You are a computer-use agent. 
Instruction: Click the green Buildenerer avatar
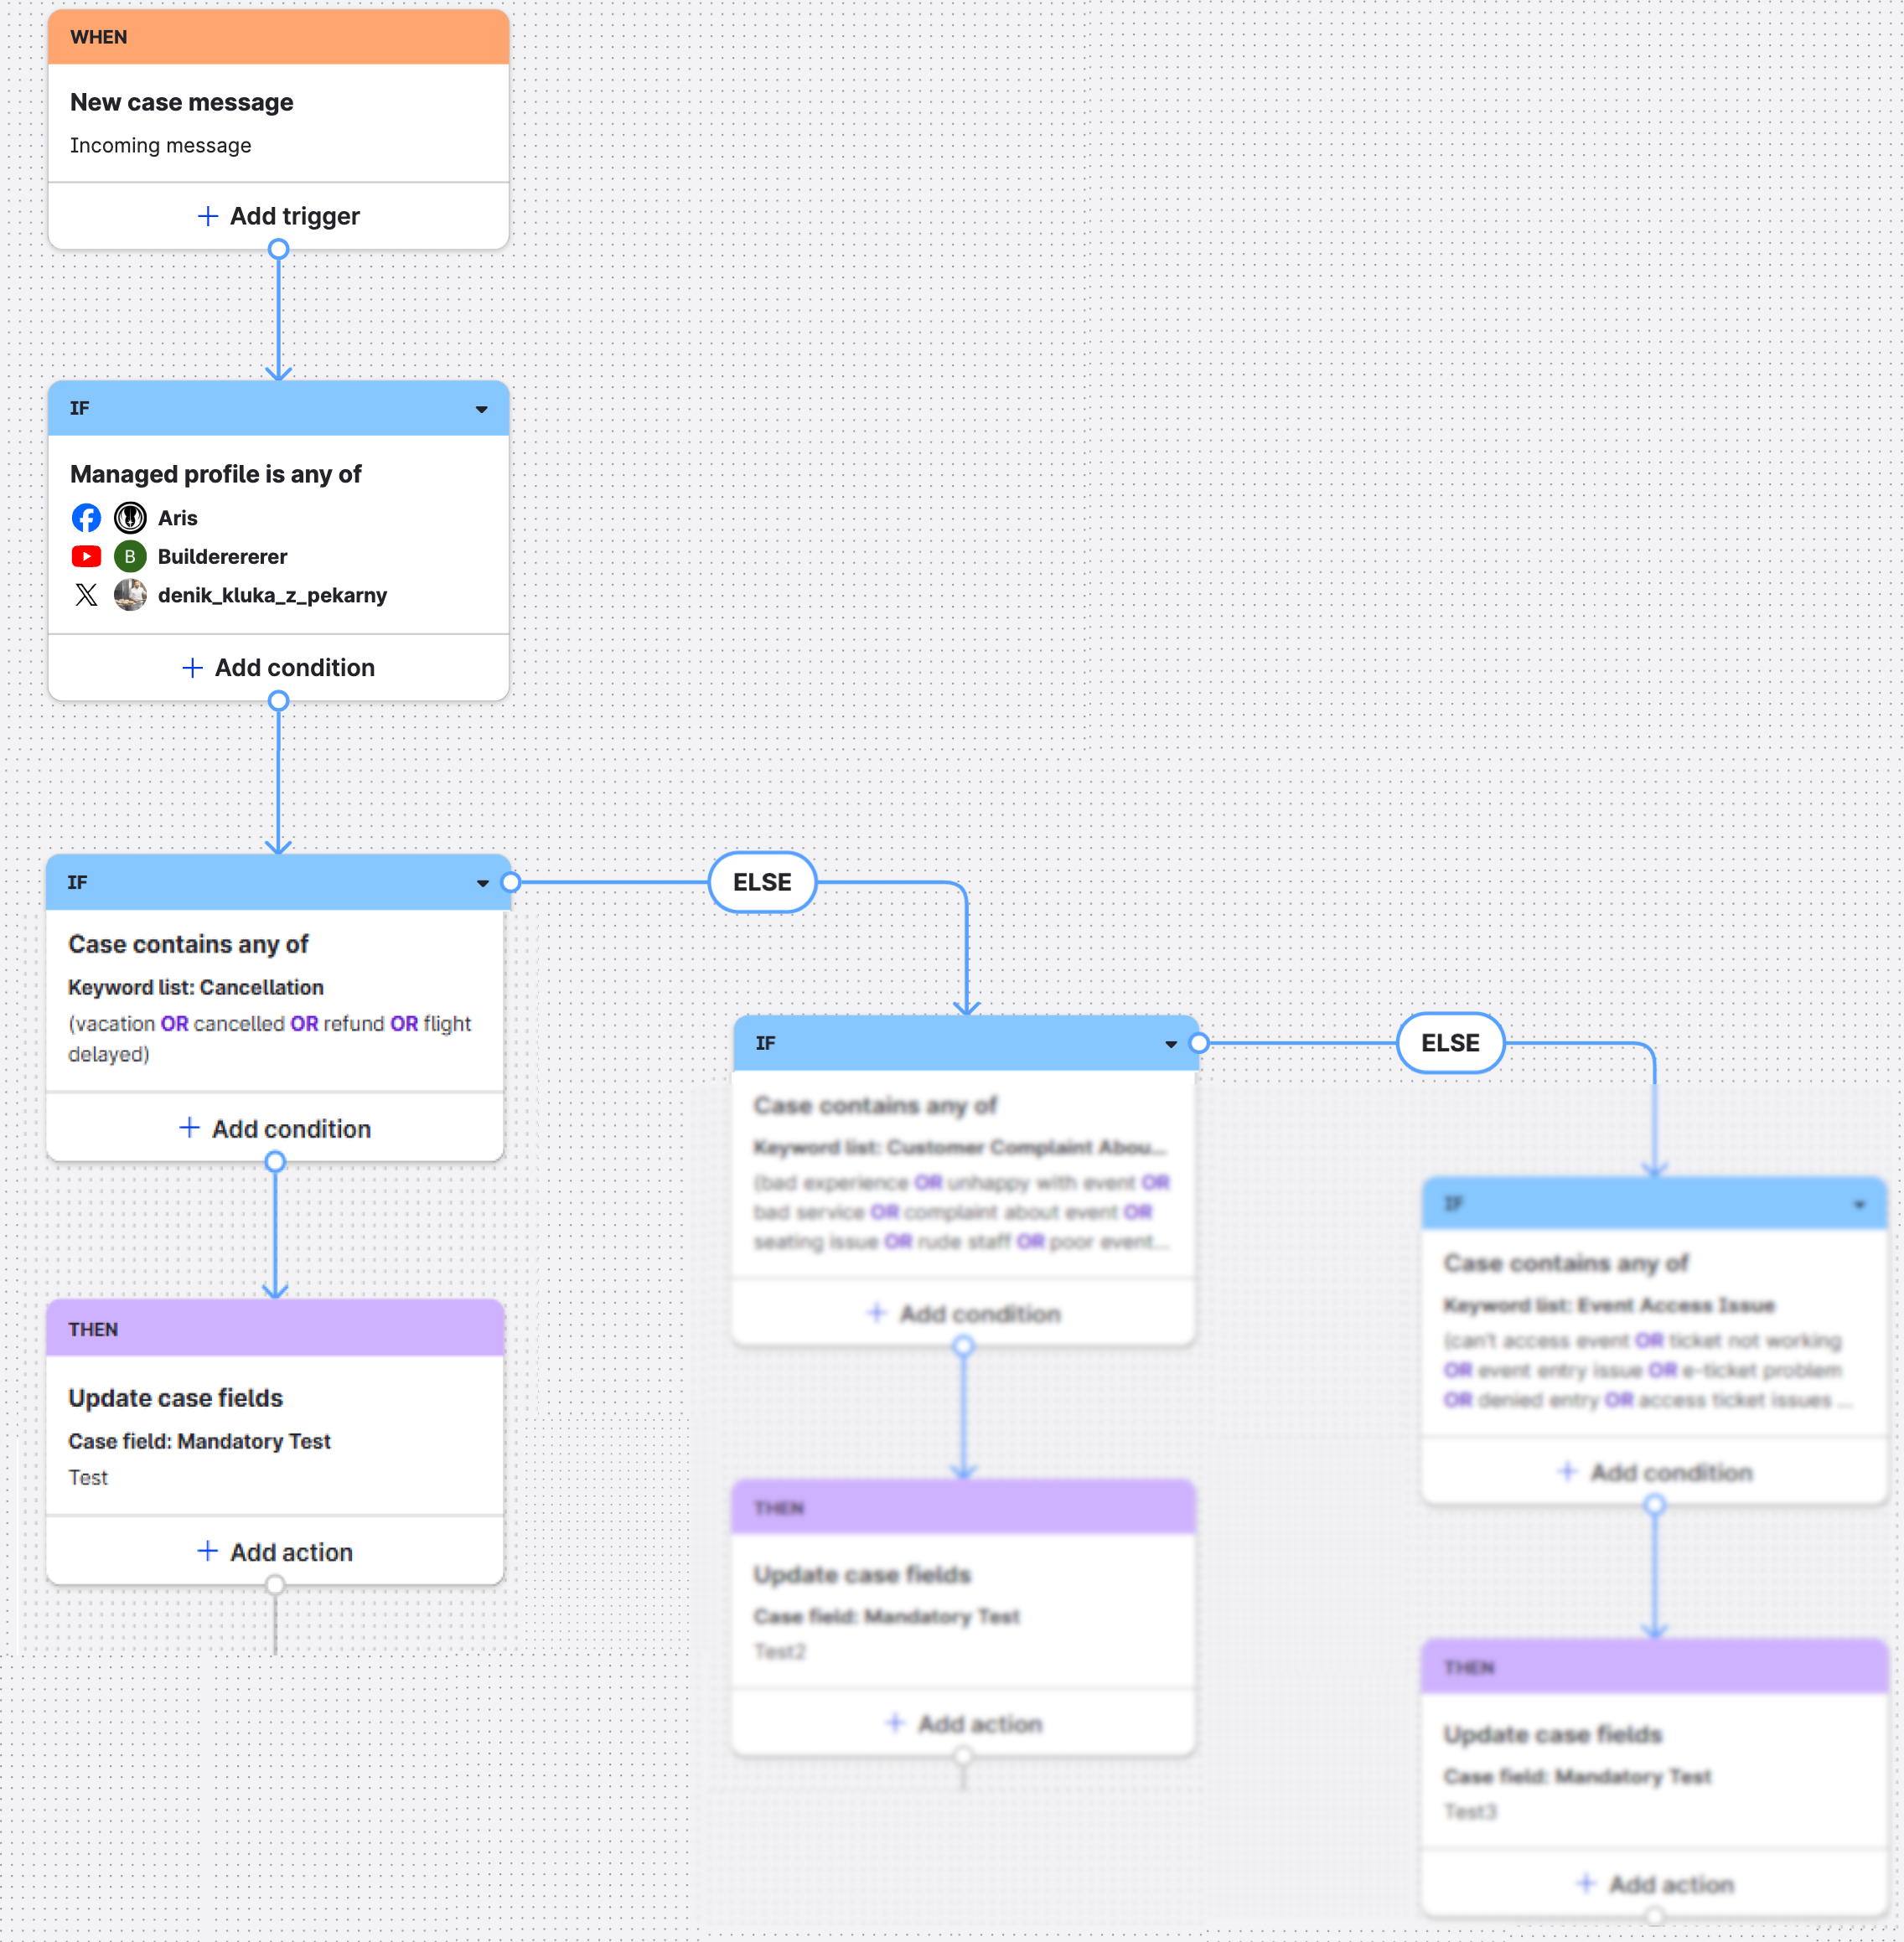point(130,557)
